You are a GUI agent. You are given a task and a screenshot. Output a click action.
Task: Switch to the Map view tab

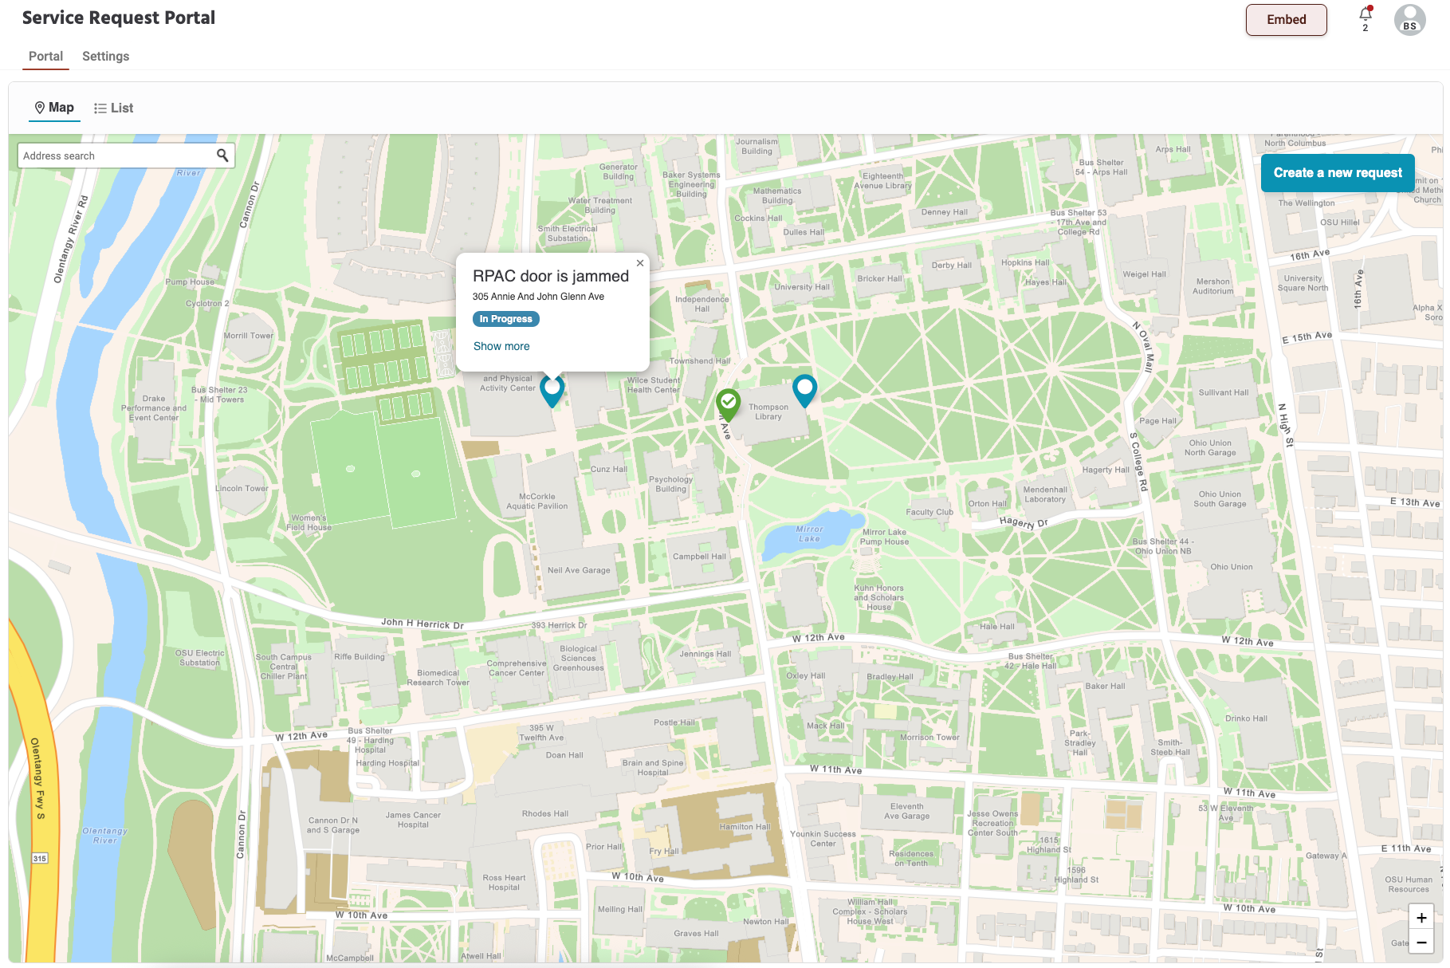54,108
